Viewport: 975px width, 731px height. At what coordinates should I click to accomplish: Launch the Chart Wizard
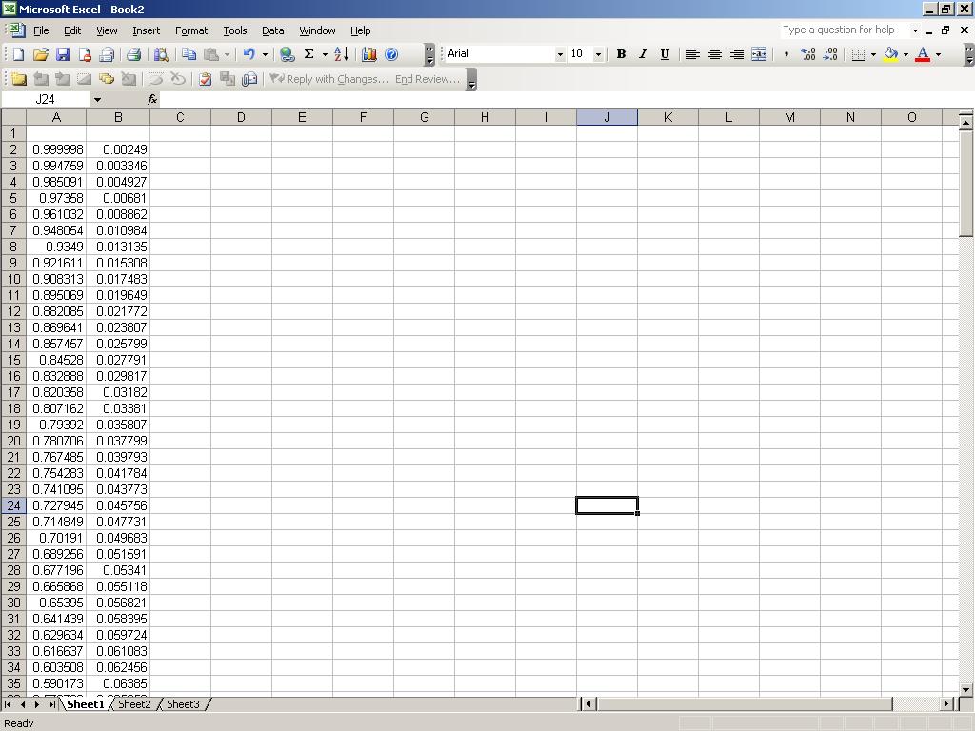368,54
